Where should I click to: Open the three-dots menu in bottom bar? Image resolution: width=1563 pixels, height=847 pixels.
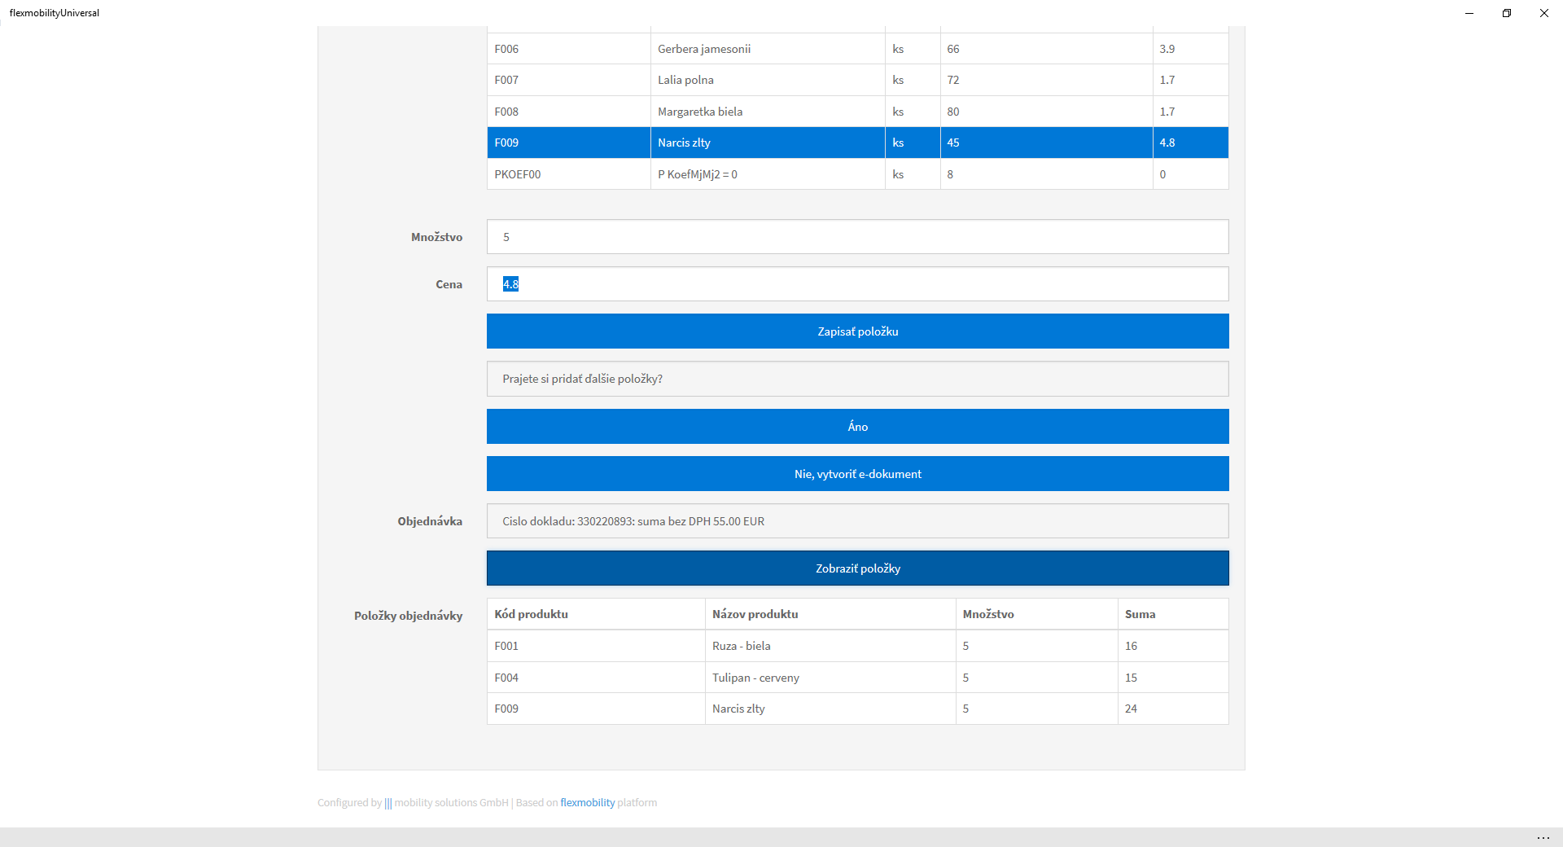[x=1543, y=837]
